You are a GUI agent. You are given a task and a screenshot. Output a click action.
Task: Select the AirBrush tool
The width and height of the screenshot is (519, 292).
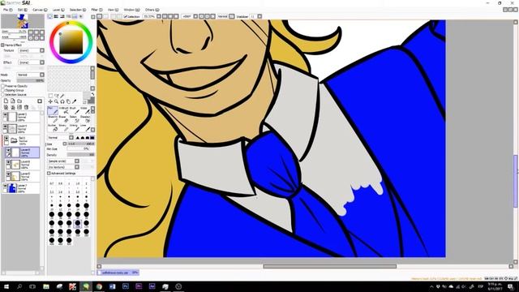point(63,110)
